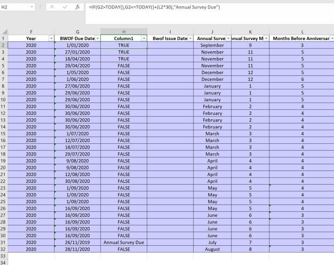
Task: Click the 'Annual Survey Due' cell
Action: pyautogui.click(x=124, y=242)
